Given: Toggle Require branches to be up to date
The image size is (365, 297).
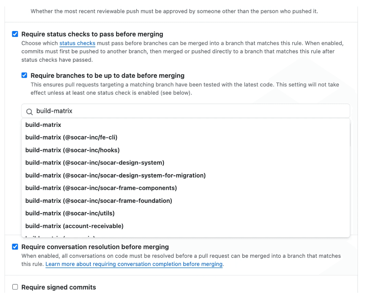Looking at the screenshot, I should coord(24,75).
